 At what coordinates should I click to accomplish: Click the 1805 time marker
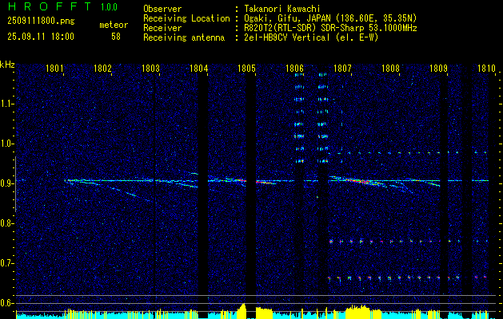click(x=246, y=68)
